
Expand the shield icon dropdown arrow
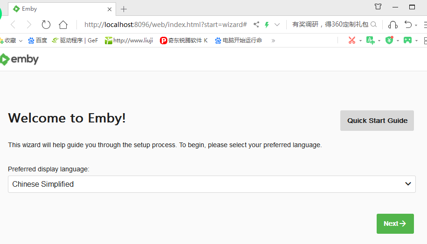pos(398,41)
